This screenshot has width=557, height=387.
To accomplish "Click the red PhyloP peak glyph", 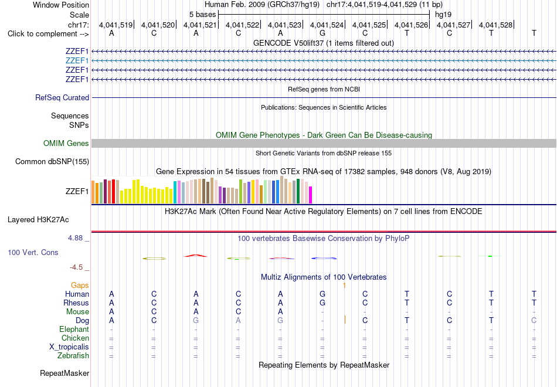I will (196, 256).
